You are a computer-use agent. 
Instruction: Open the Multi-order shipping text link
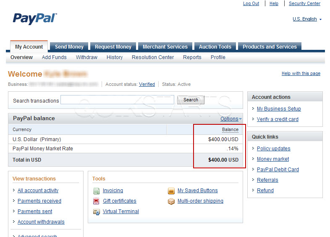[200, 201]
